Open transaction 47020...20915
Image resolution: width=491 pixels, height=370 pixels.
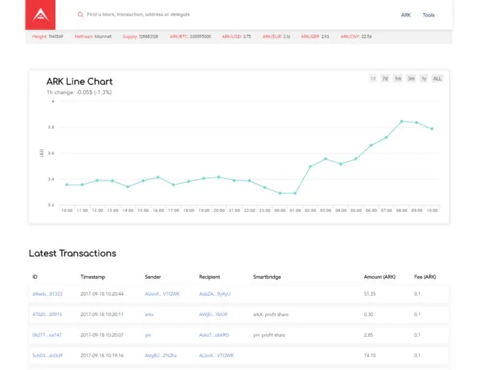(x=47, y=314)
